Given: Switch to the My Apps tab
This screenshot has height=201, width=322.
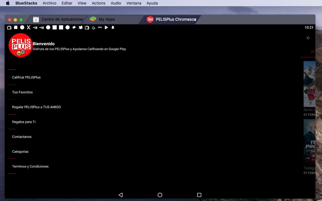Looking at the screenshot, I should coord(106,19).
